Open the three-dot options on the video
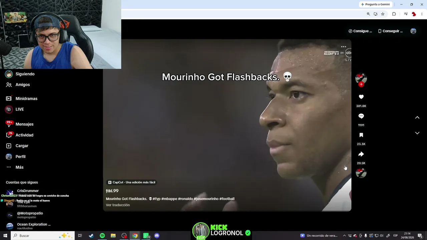Screen dimensions: 427x240 point(344,47)
